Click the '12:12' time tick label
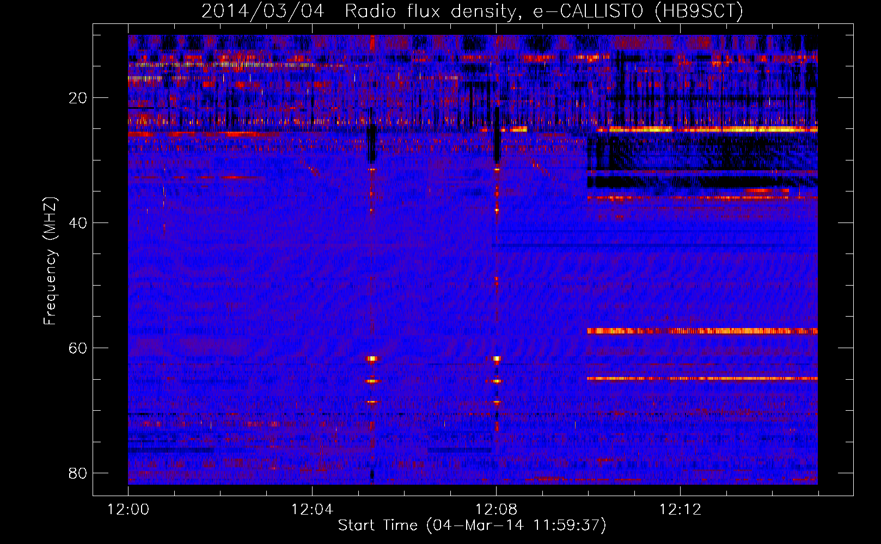Image resolution: width=881 pixels, height=544 pixels. coord(680,510)
